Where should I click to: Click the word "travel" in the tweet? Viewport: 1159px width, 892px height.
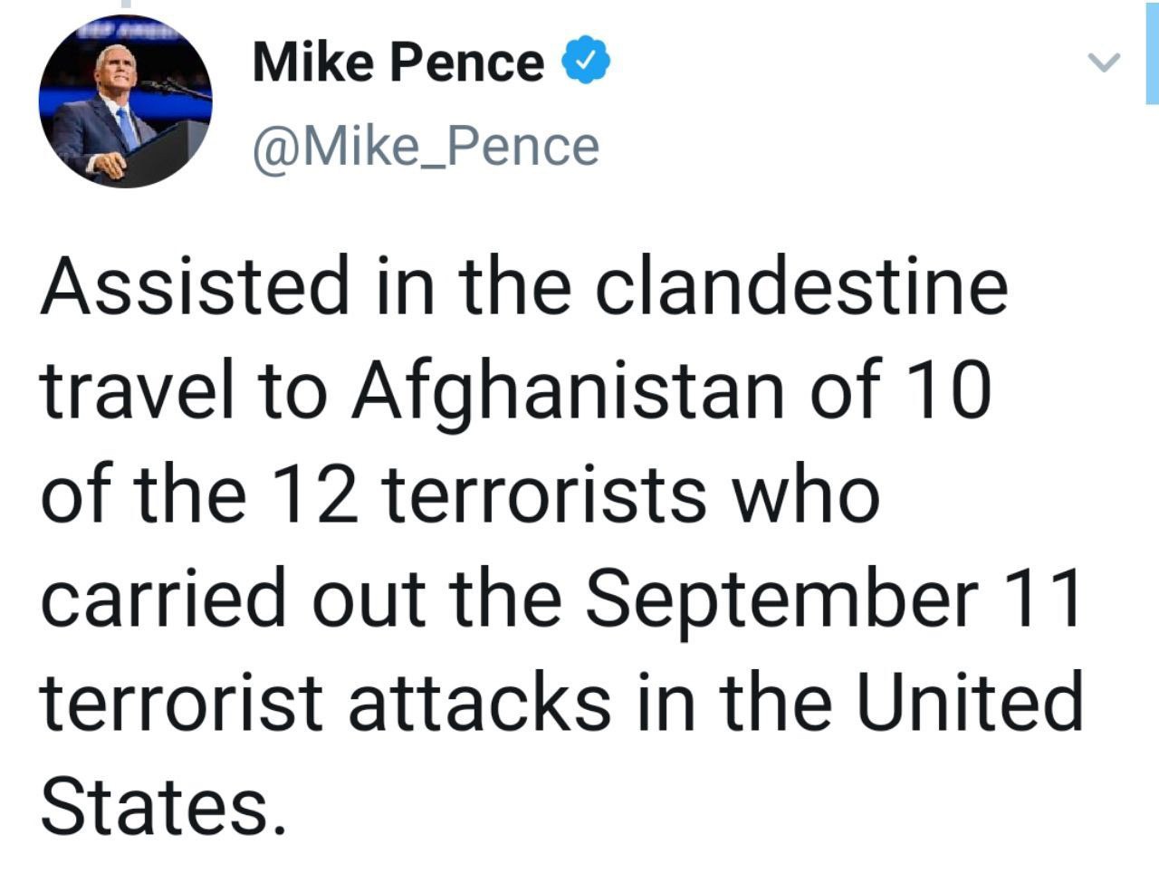coord(129,390)
